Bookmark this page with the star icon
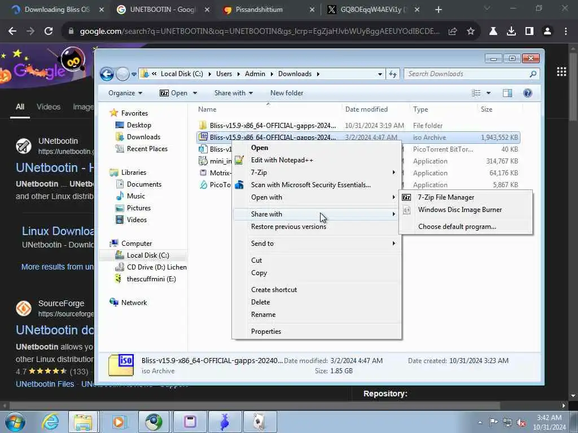The width and height of the screenshot is (578, 433). pyautogui.click(x=471, y=32)
